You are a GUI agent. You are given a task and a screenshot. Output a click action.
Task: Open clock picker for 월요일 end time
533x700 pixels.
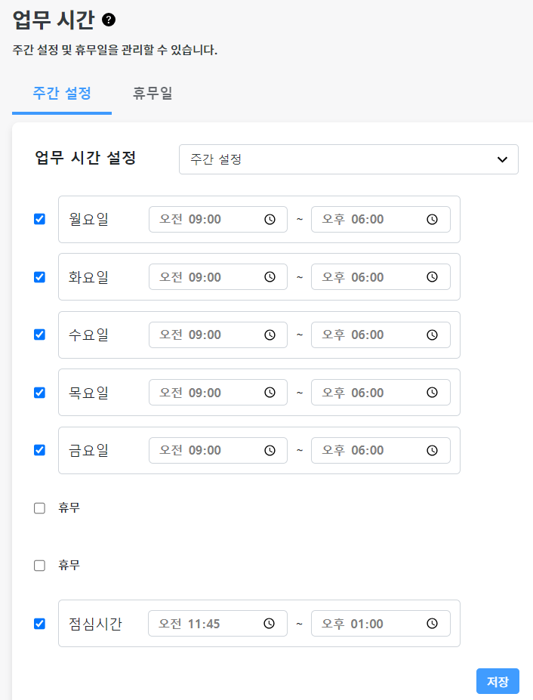(x=432, y=220)
